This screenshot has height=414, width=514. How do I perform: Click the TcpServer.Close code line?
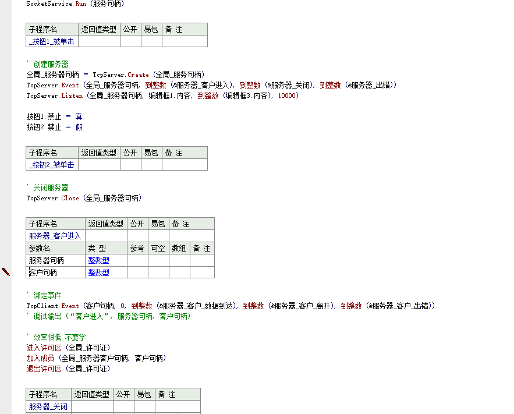(x=84, y=199)
